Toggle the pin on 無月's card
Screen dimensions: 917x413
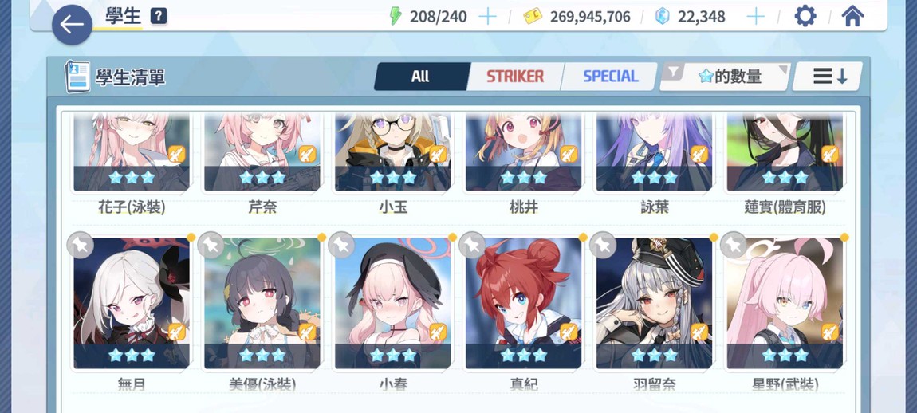point(80,246)
